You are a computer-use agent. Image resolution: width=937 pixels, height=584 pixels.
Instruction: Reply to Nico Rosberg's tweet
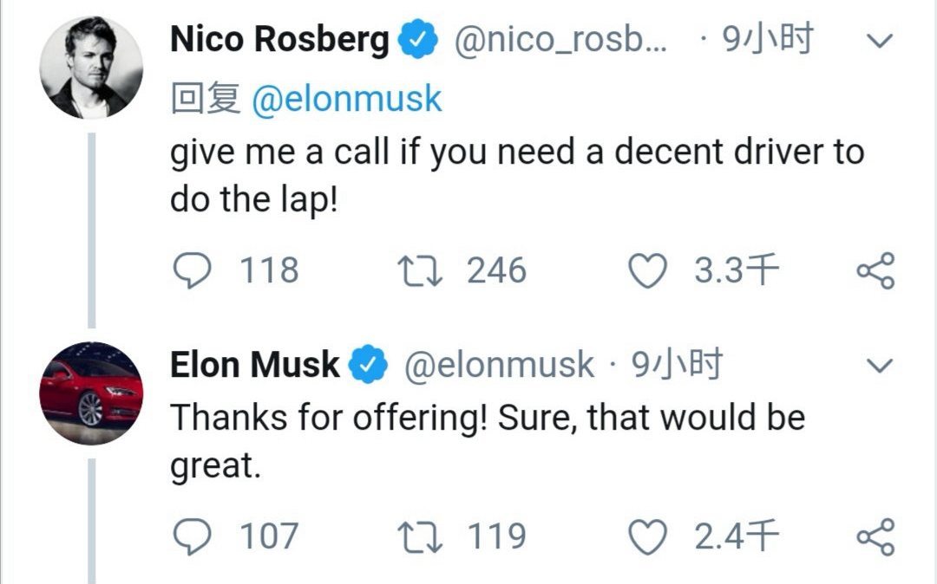192,271
